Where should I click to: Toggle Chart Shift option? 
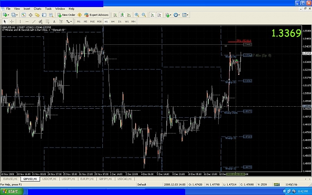point(159,15)
